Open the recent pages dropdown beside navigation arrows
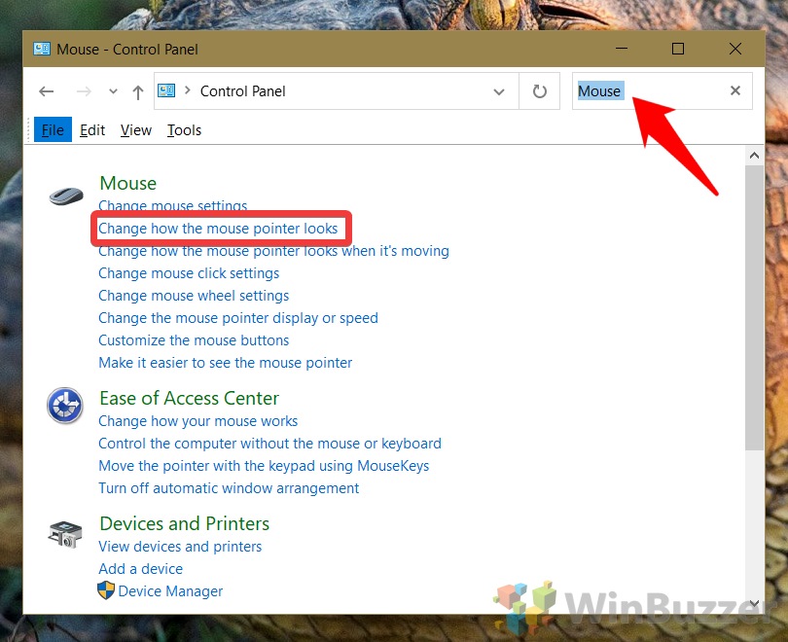Viewport: 788px width, 642px height. [112, 90]
